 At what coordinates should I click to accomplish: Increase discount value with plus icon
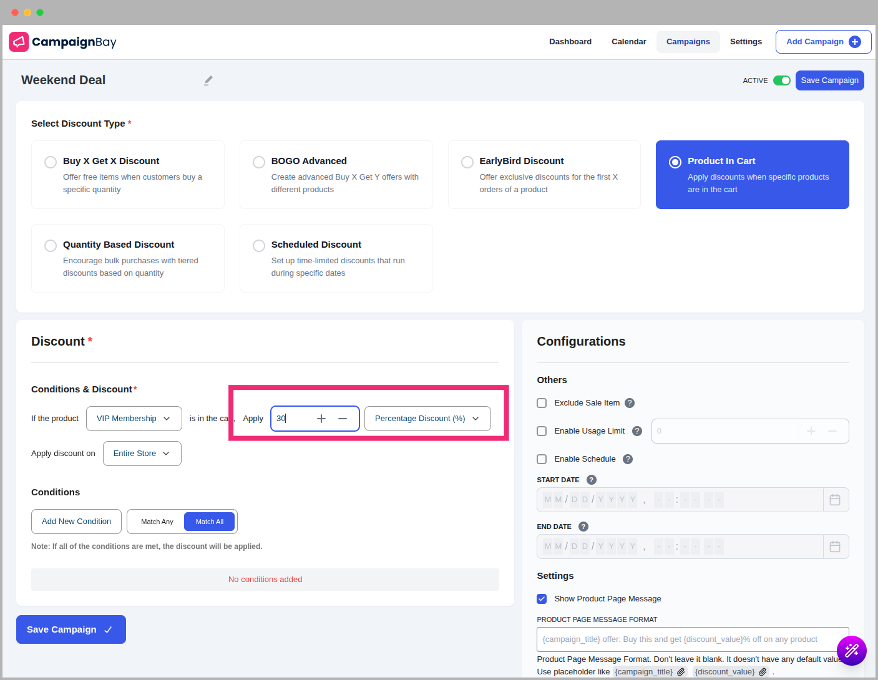pyautogui.click(x=321, y=419)
